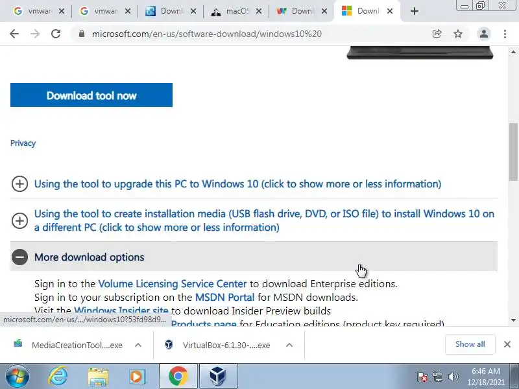The image size is (519, 389).
Task: Click the forward navigation arrow
Action: pos(35,34)
